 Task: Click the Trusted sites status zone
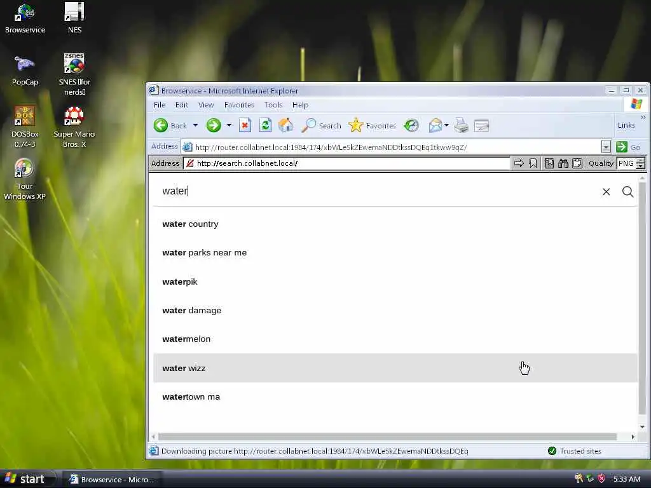pyautogui.click(x=575, y=451)
